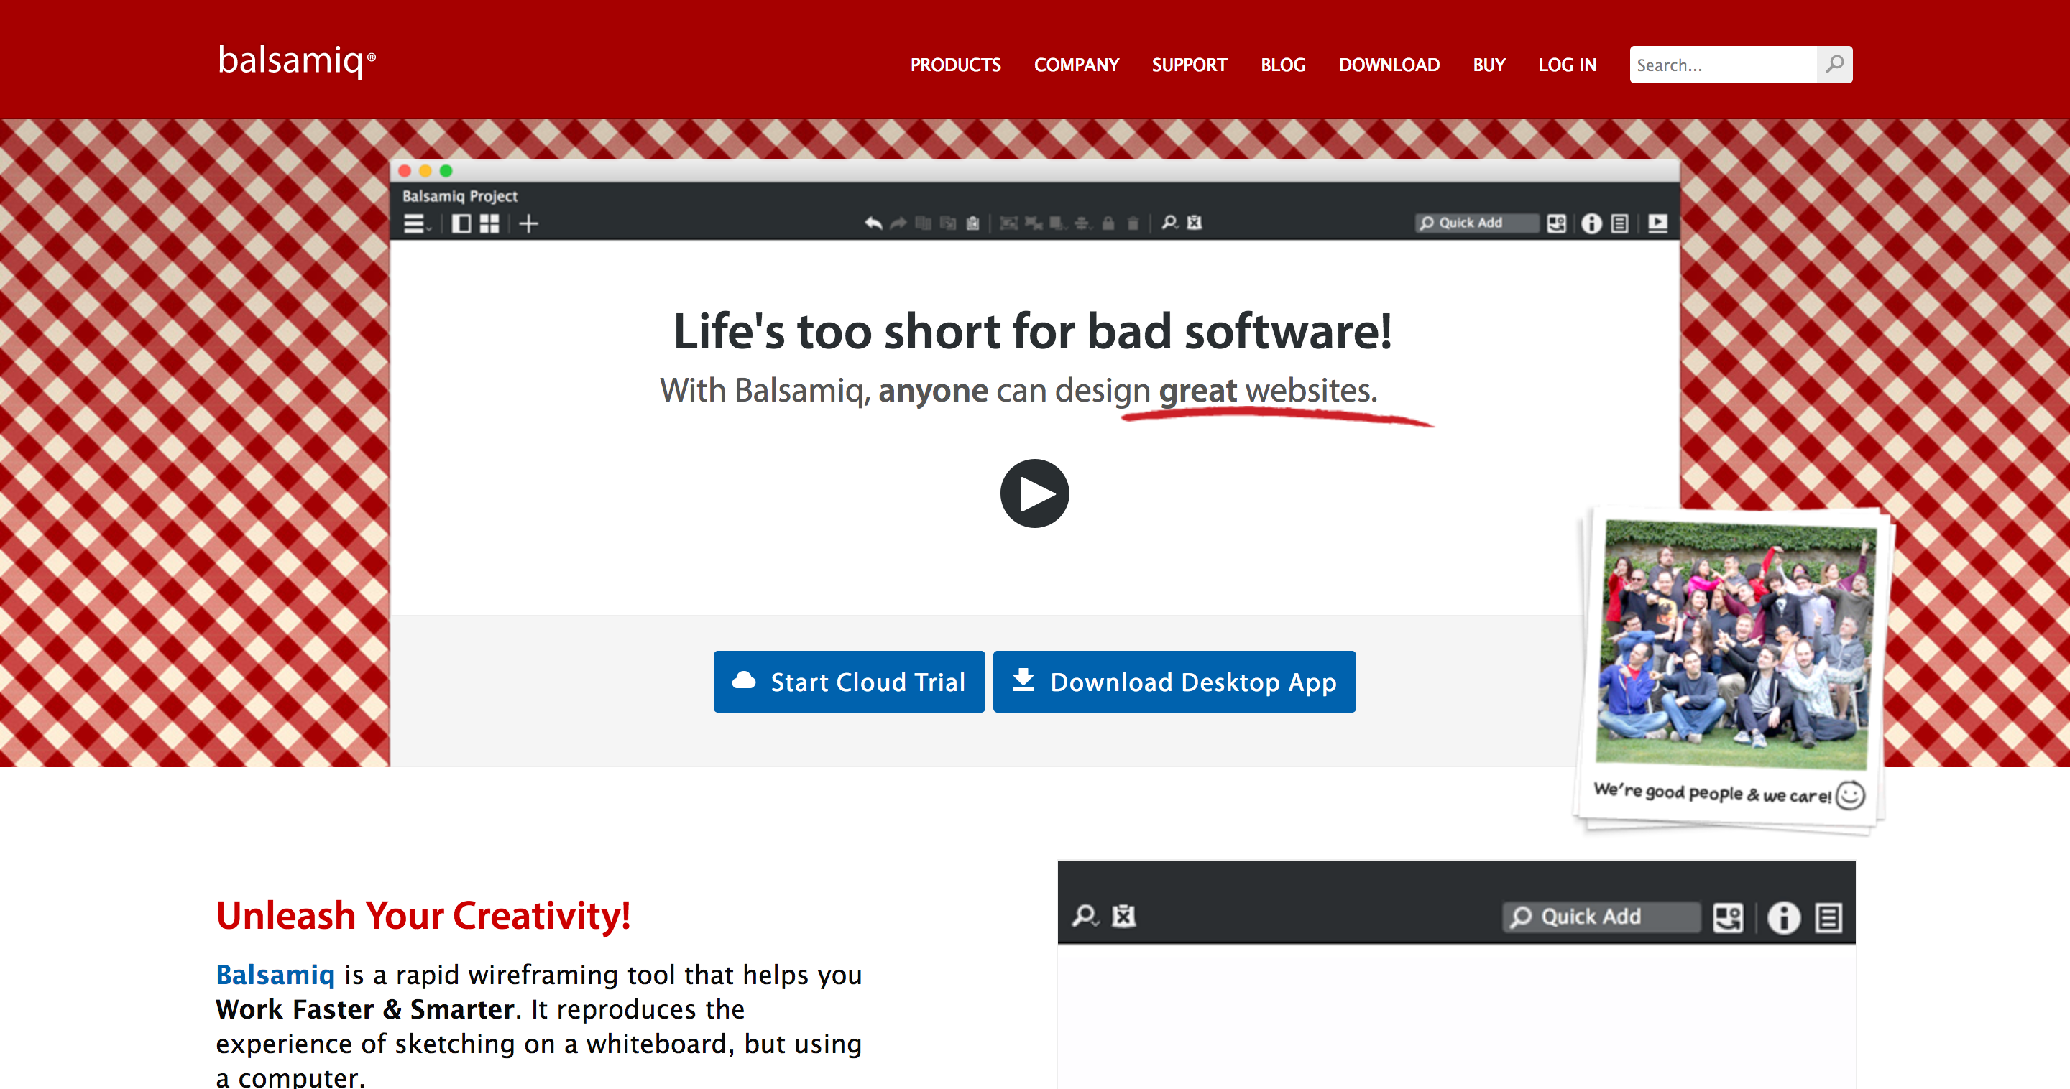The image size is (2070, 1089).
Task: Click Start Cloud Trial button
Action: tap(849, 681)
